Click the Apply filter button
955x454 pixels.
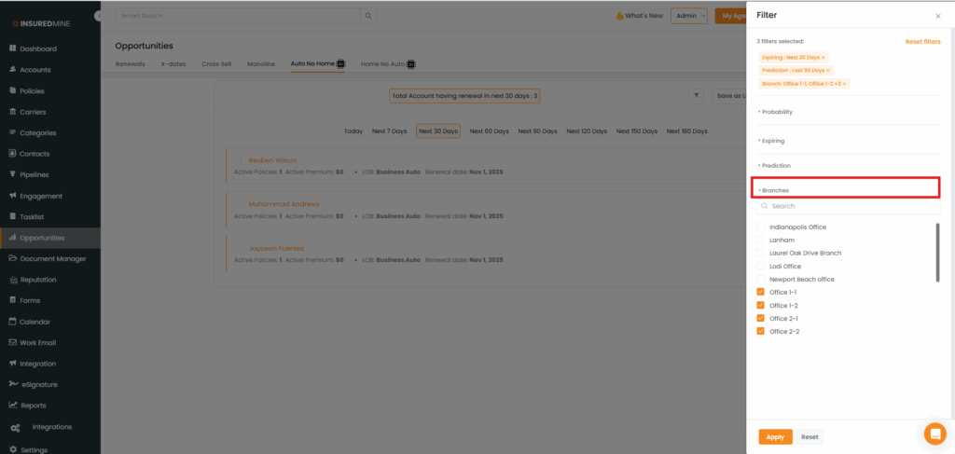point(774,436)
